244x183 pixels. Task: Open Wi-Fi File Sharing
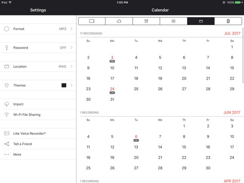point(38,115)
